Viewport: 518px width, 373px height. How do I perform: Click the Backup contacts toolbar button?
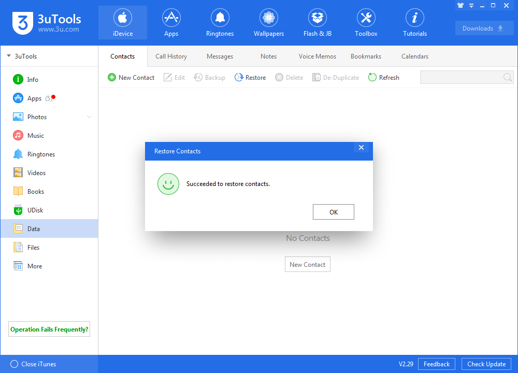coord(209,77)
